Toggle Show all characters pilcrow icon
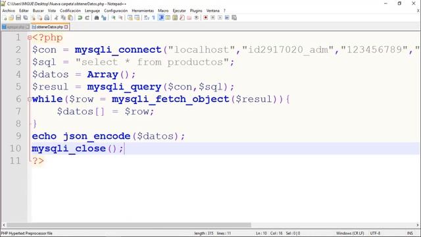Viewport: 421px width, 237px height. (x=153, y=18)
